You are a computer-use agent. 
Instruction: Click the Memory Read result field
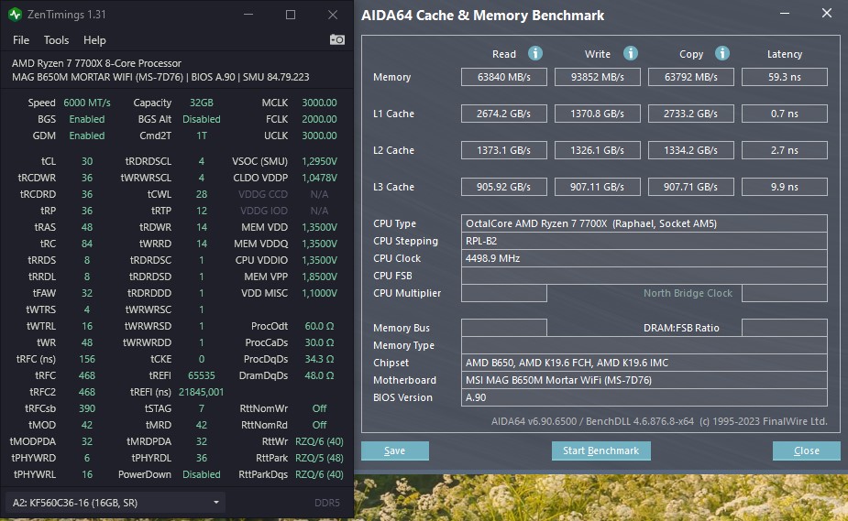click(x=503, y=78)
